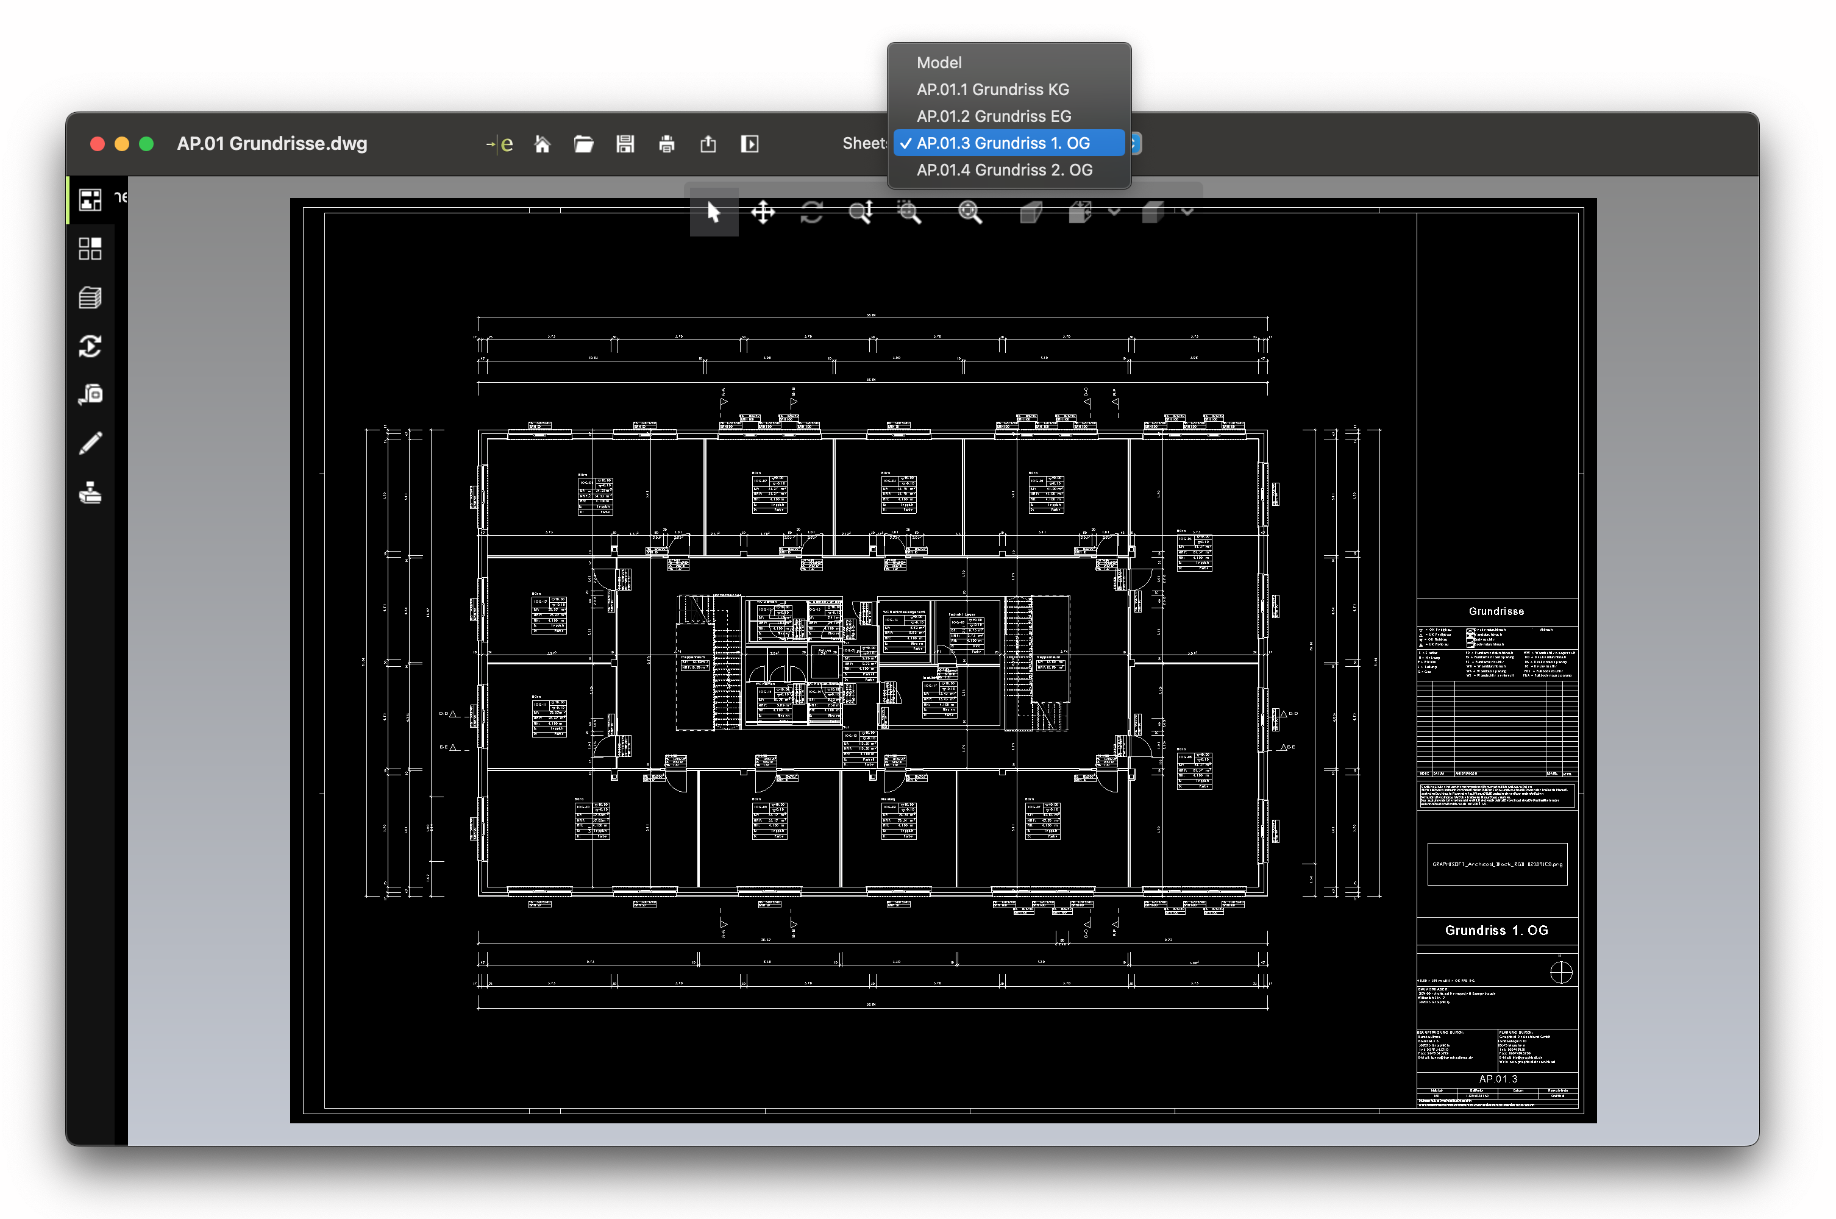Select the Markup pencil tool
The width and height of the screenshot is (1836, 1219).
[x=90, y=443]
